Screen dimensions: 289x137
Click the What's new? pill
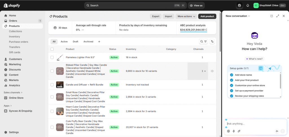click(x=255, y=59)
